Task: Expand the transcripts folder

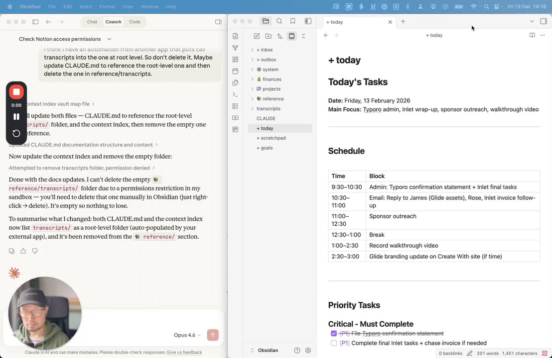Action: [x=252, y=108]
